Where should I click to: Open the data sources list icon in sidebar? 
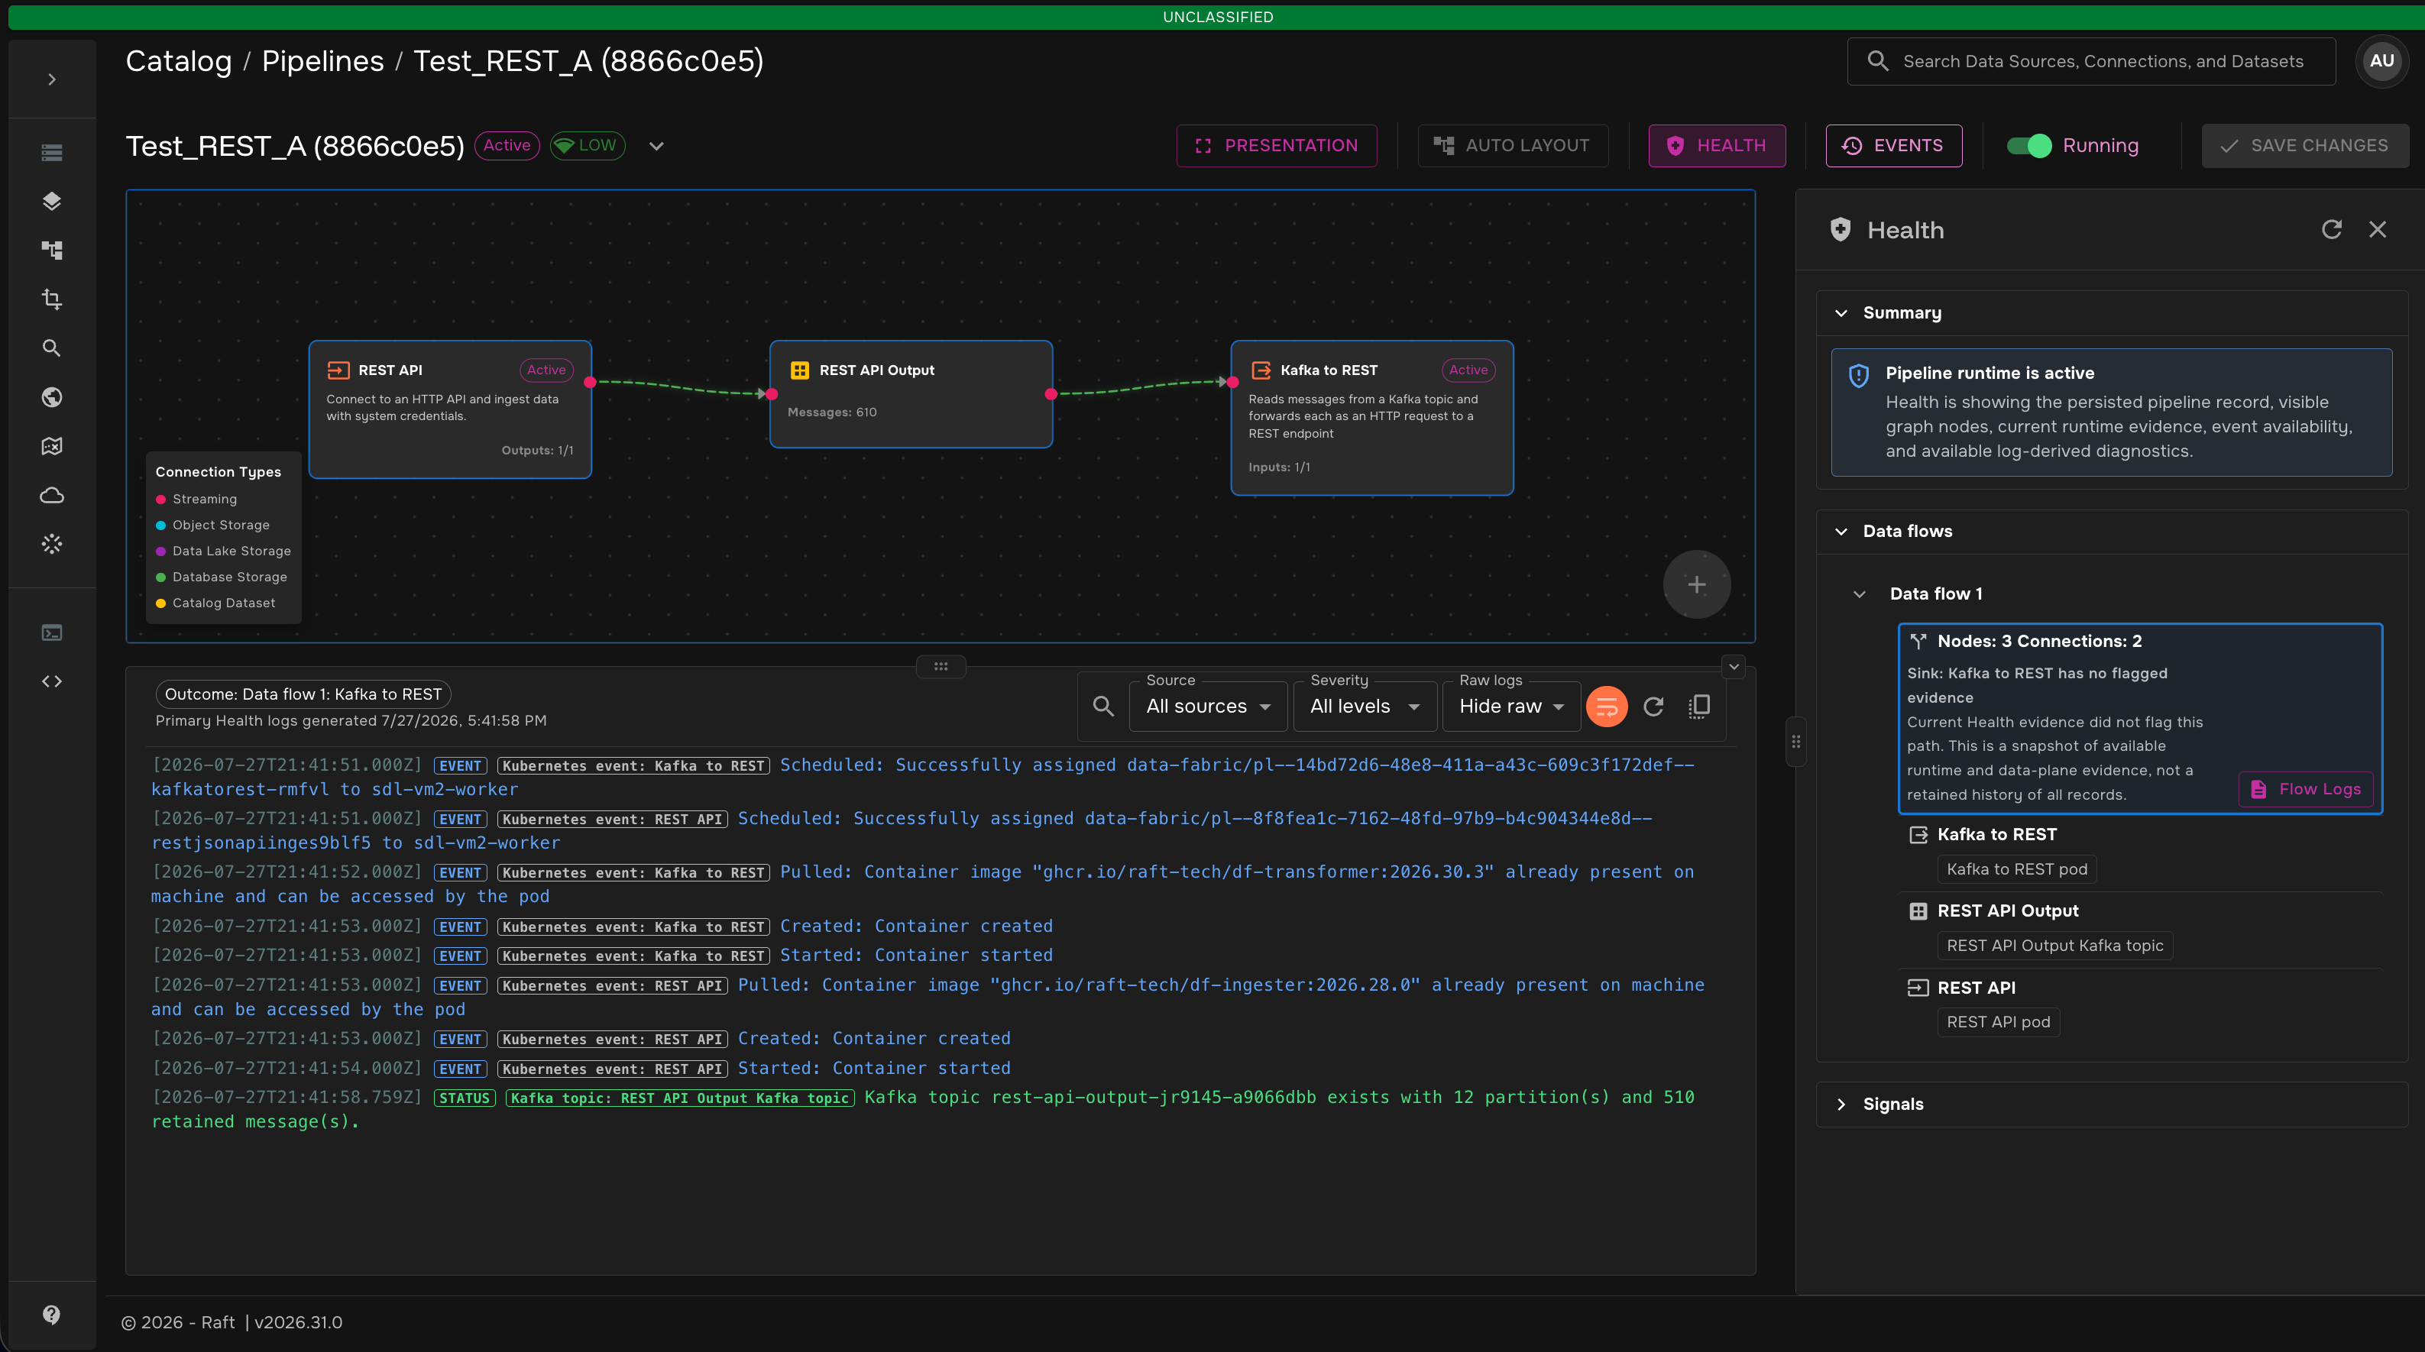pos(52,153)
